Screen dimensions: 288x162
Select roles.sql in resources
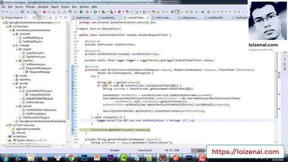click(20, 133)
